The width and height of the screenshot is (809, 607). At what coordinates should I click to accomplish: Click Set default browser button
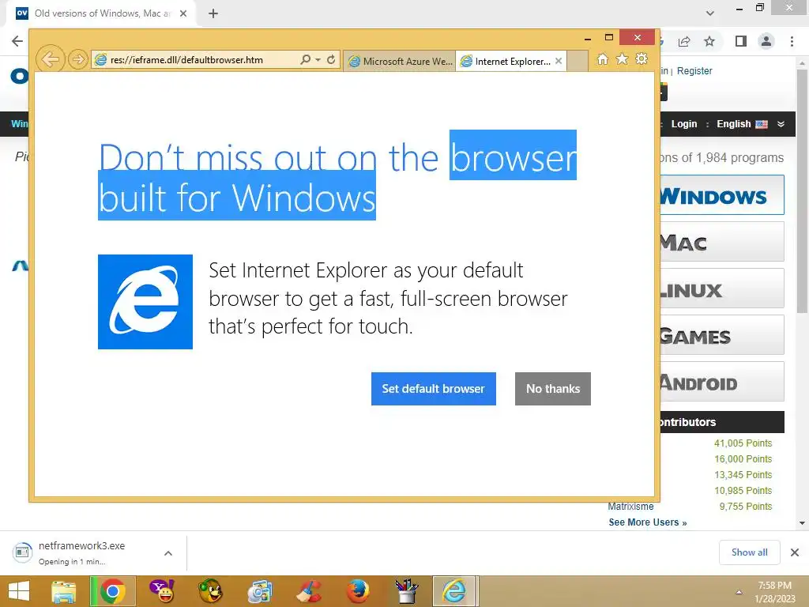click(x=434, y=389)
